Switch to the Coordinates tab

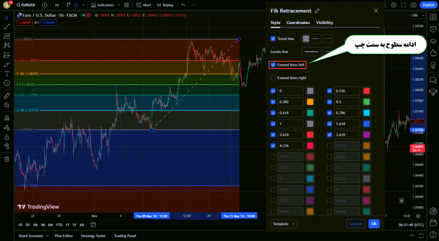point(298,23)
